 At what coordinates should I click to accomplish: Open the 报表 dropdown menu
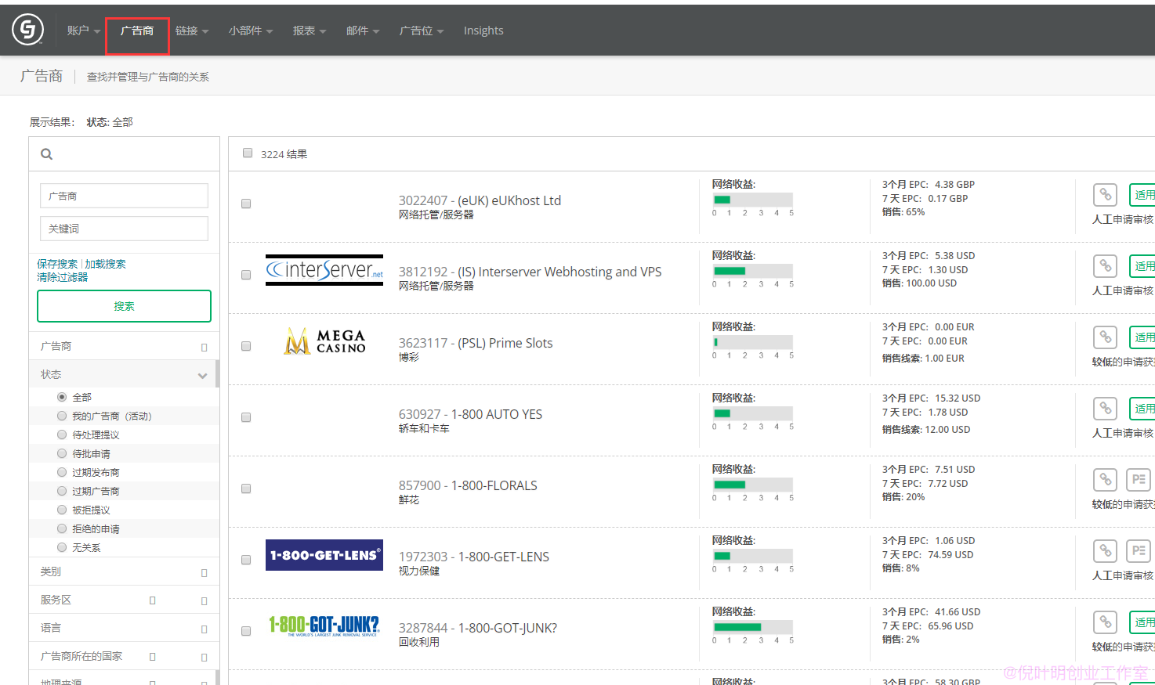[x=310, y=31]
